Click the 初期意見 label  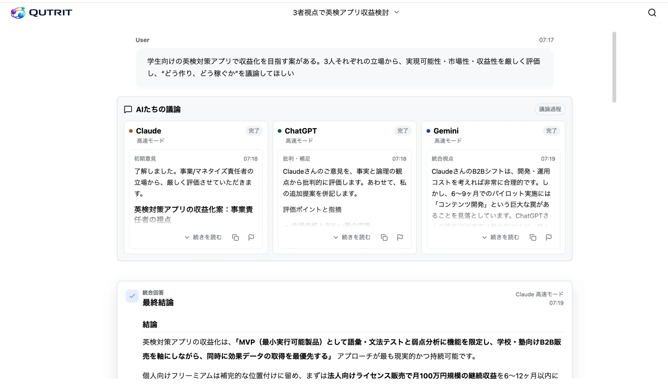pos(145,159)
